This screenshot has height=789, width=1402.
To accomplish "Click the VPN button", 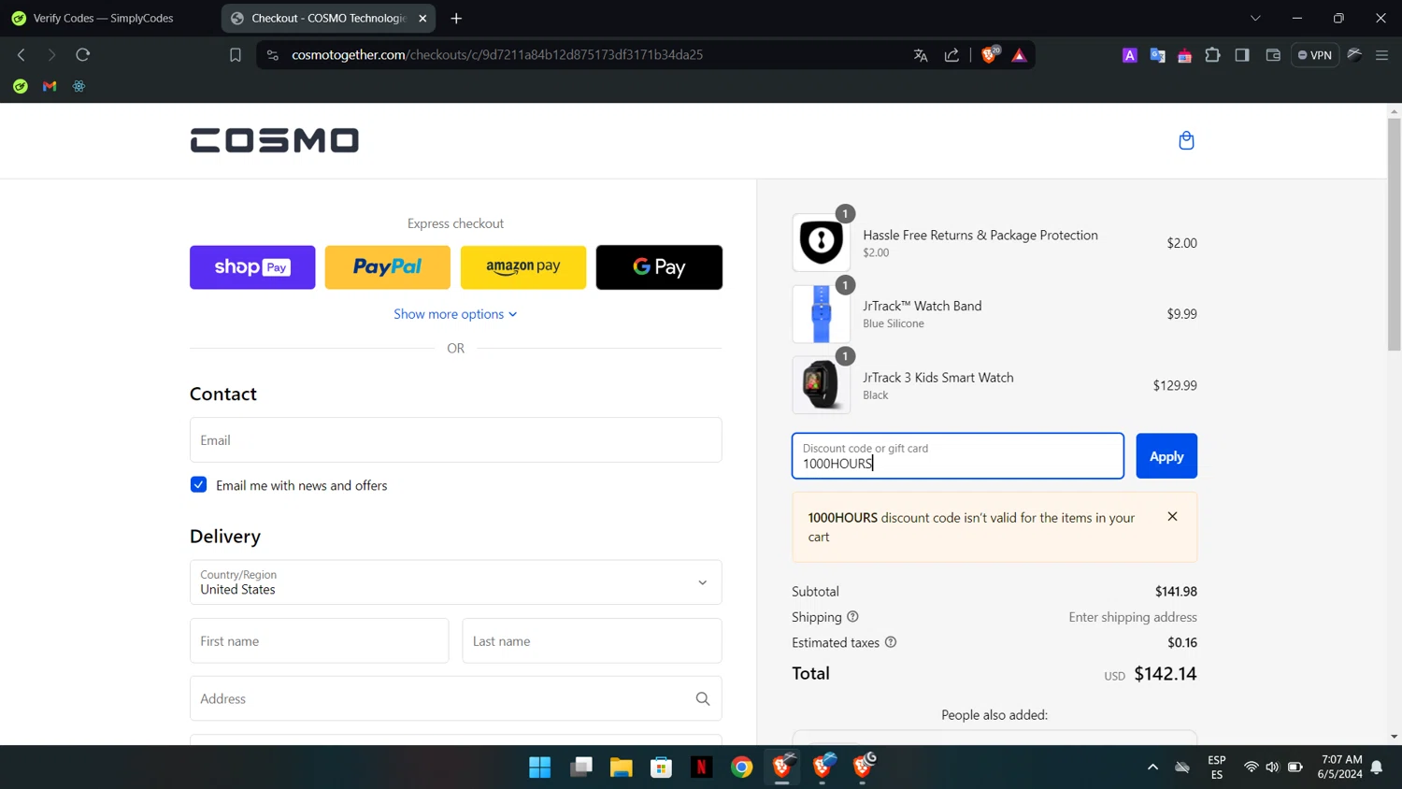I will tap(1315, 55).
